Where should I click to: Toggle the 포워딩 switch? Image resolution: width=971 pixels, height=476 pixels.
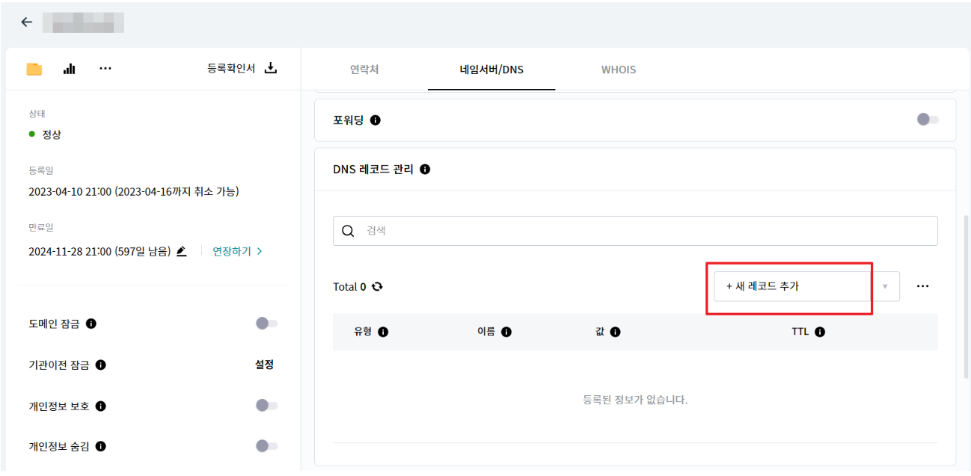pos(928,120)
